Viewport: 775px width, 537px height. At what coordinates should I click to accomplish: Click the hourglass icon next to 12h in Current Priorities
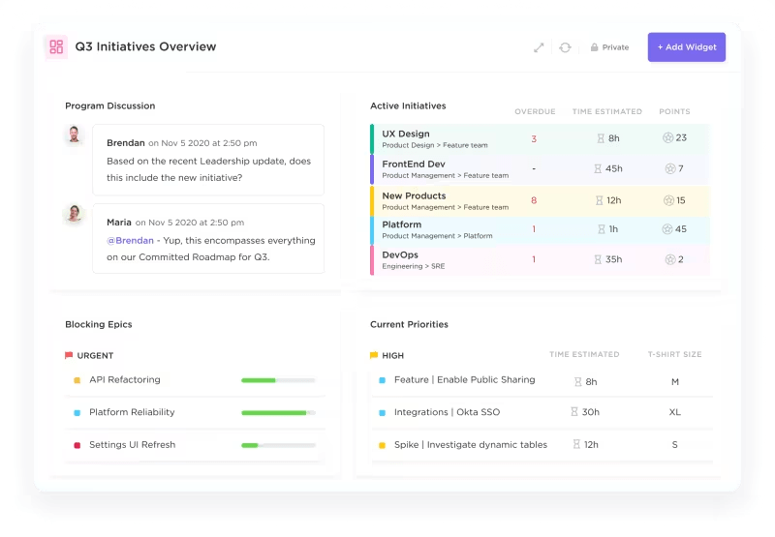point(576,444)
